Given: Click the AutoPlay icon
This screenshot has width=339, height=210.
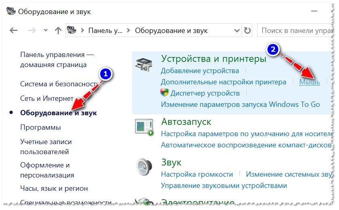Looking at the screenshot, I should (x=144, y=127).
